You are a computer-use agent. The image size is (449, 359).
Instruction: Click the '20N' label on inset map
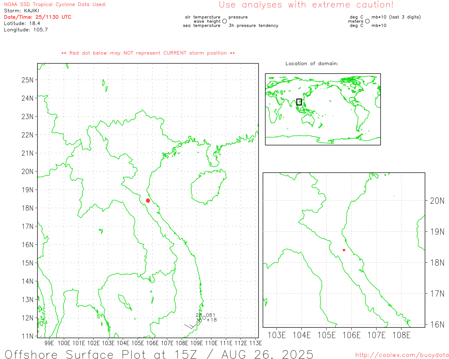[437, 201]
